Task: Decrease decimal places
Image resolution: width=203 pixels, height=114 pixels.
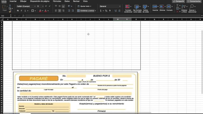Action: (119, 11)
